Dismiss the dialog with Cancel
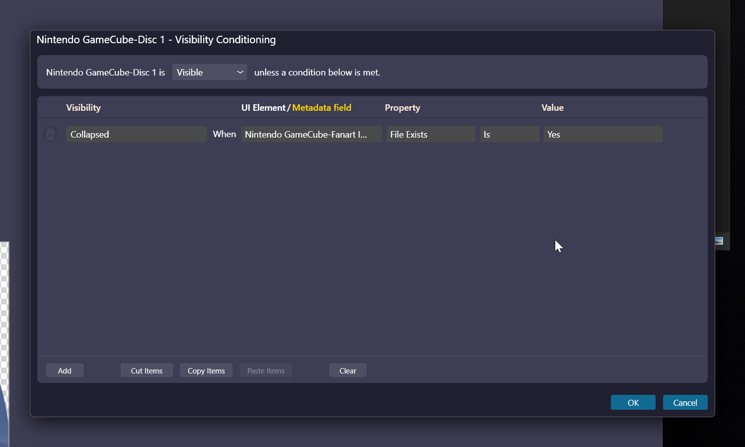 685,402
